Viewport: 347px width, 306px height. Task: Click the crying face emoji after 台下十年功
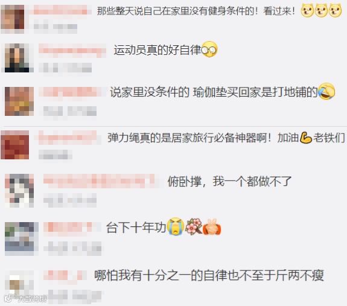(176, 226)
